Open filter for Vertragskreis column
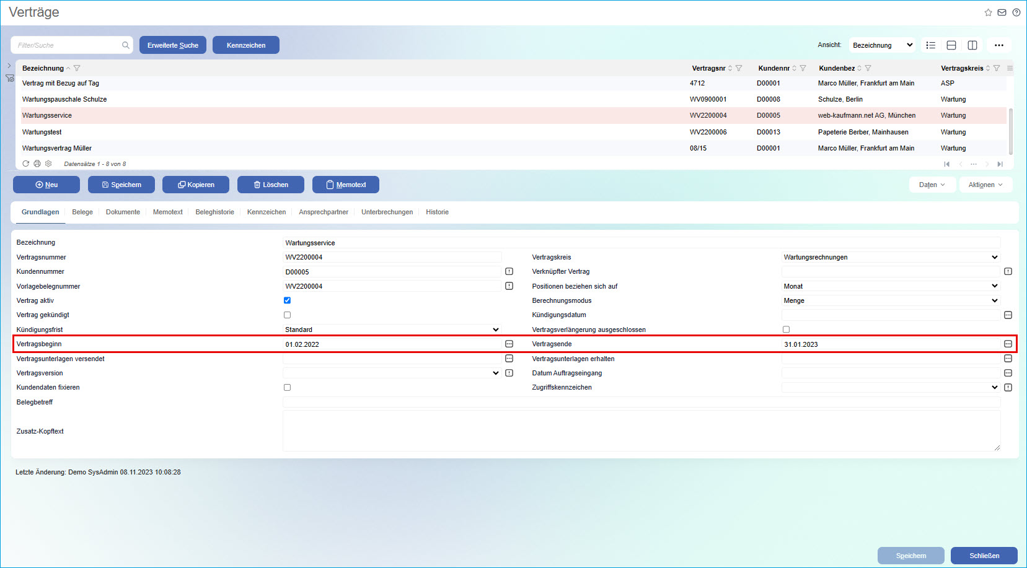Image resolution: width=1027 pixels, height=568 pixels. pos(997,68)
